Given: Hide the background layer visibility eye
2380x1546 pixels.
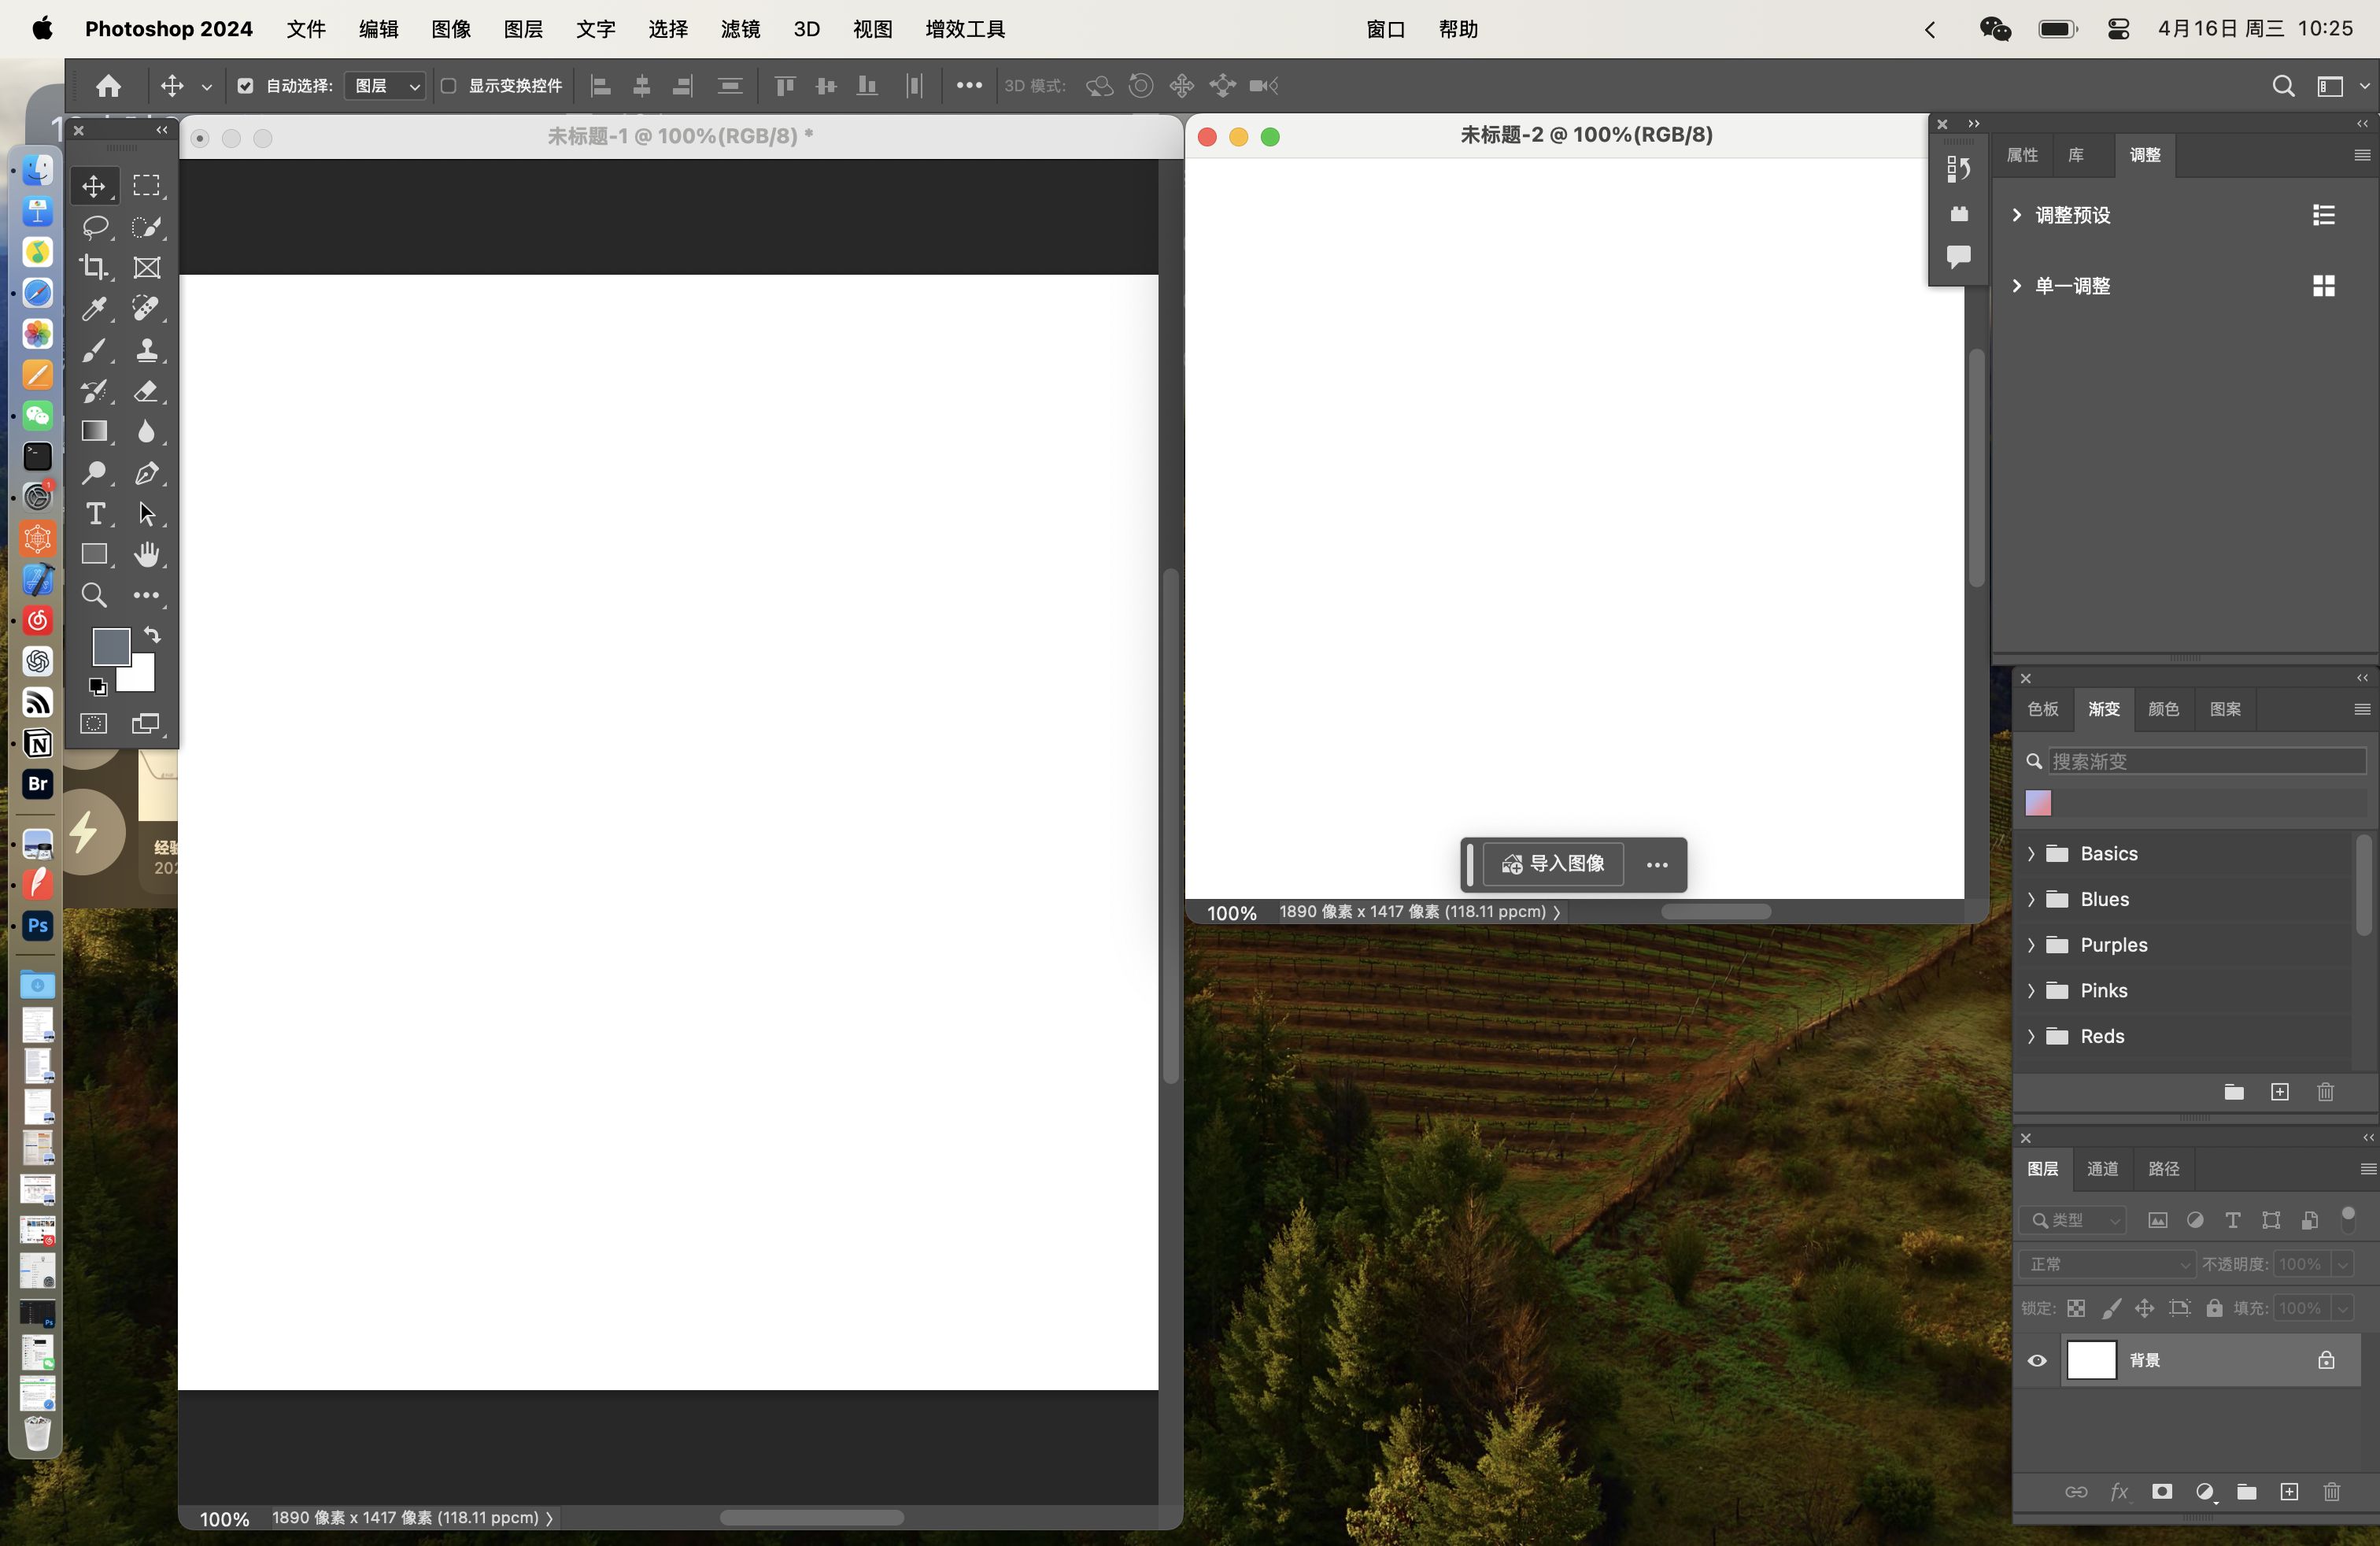Looking at the screenshot, I should 2037,1360.
